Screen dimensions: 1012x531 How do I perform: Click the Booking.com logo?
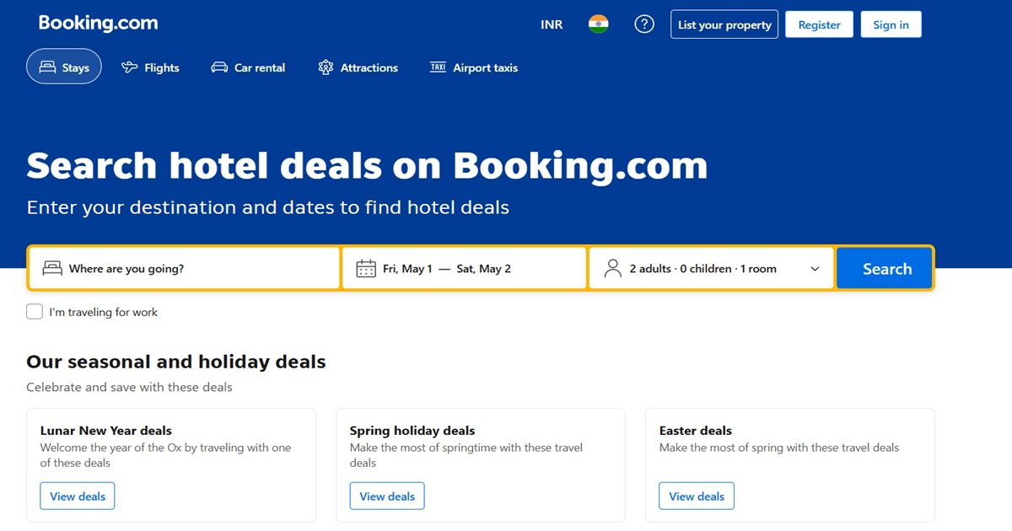(x=98, y=24)
